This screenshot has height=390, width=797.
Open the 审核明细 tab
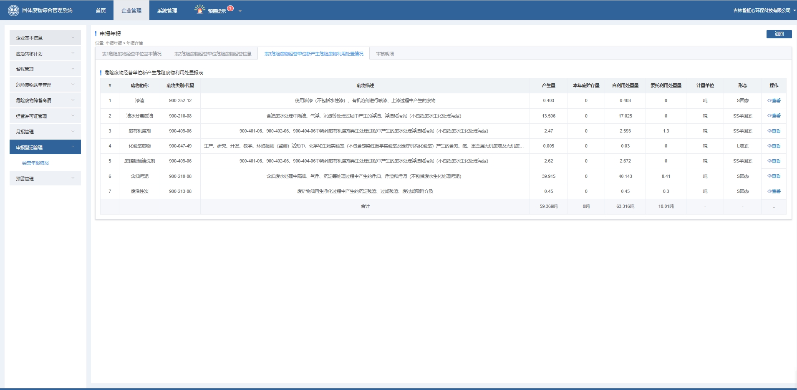tap(385, 54)
